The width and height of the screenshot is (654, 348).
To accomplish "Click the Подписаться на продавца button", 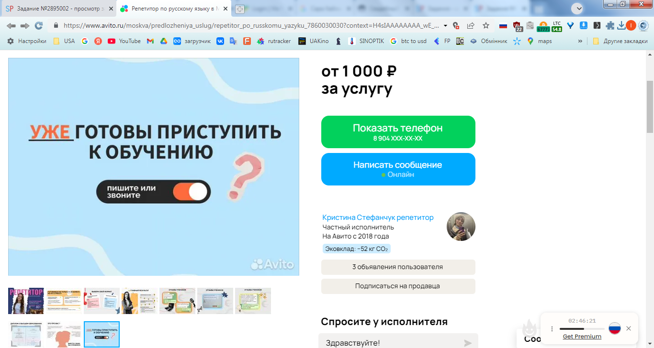I will coord(398,286).
